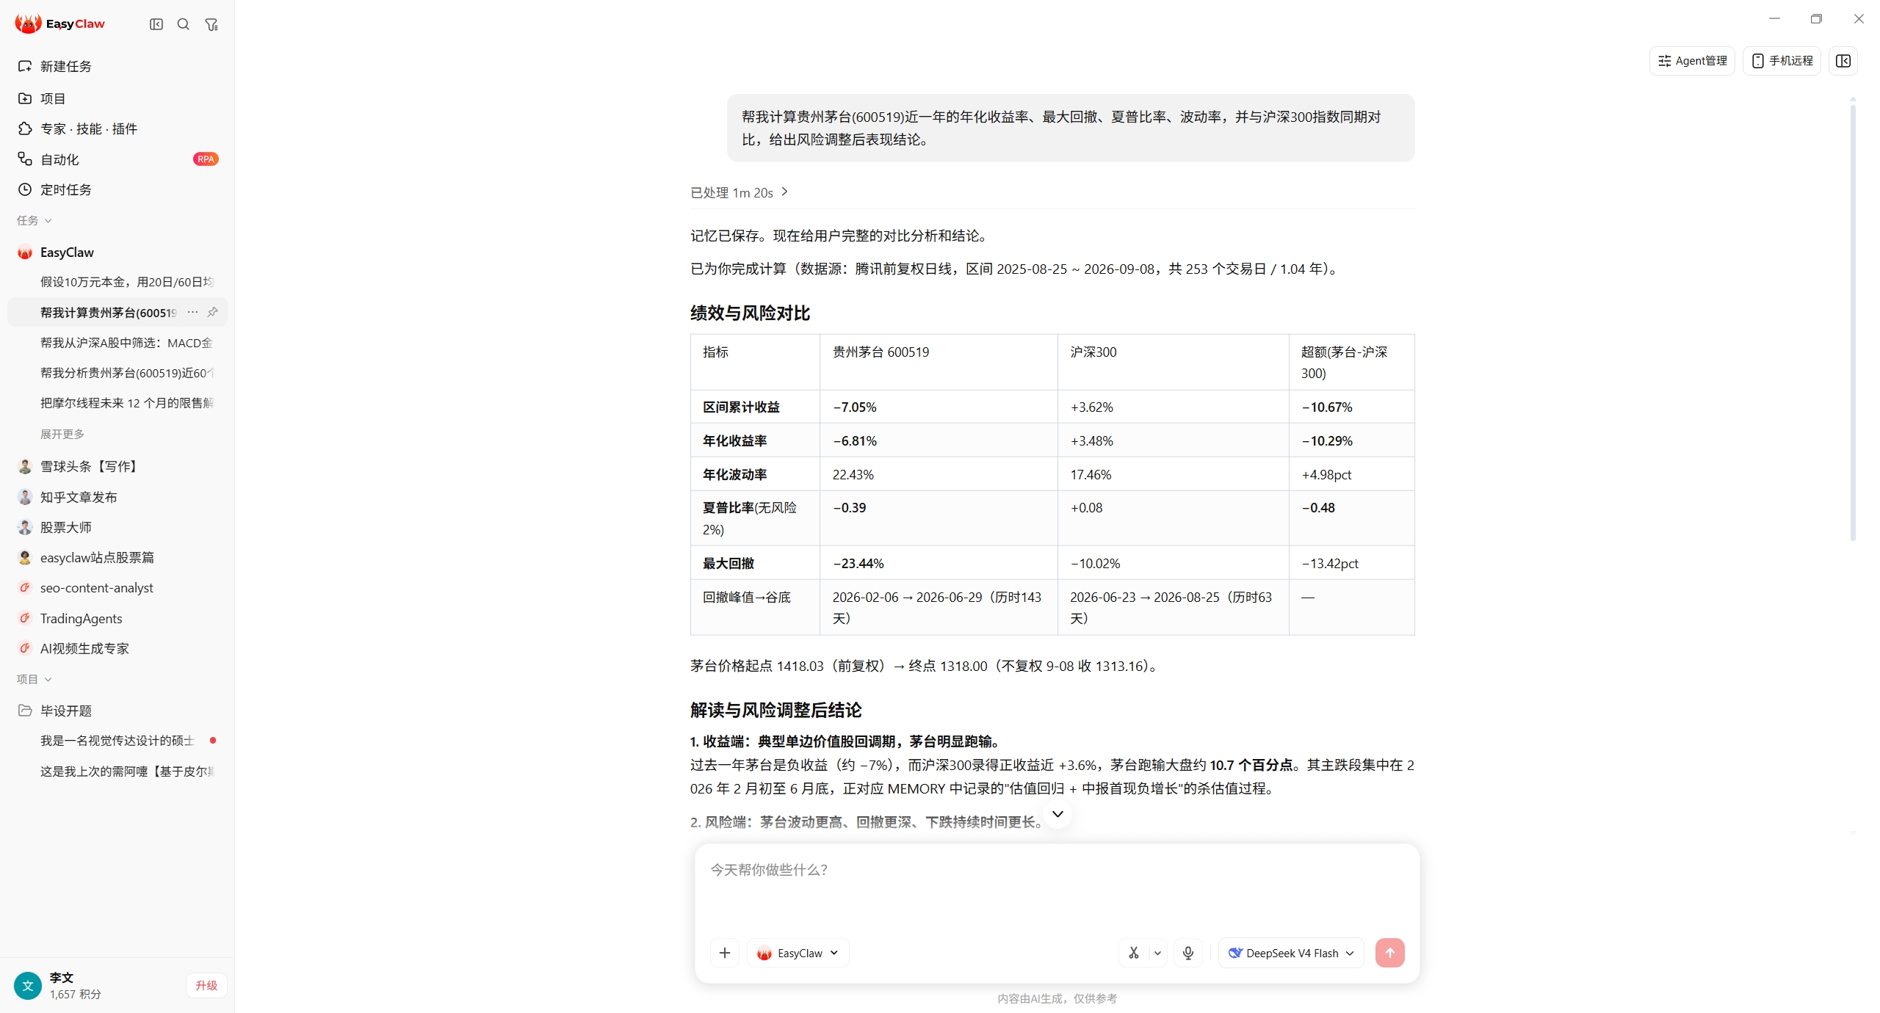Click the 李文 user avatar
This screenshot has width=1880, height=1013.
pos(28,985)
